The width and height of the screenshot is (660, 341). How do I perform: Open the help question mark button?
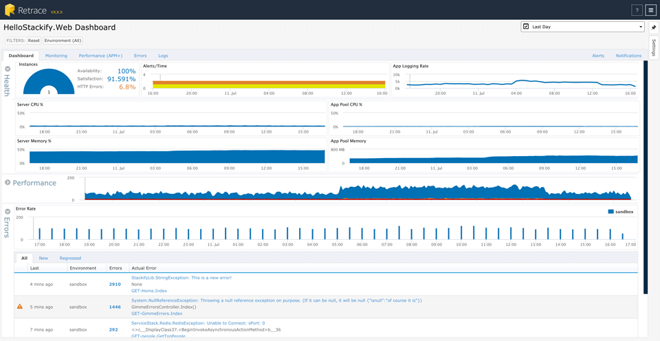pos(637,10)
